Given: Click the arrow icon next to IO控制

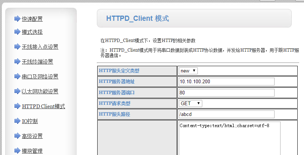Looking at the screenshot, I should (x=17, y=121).
